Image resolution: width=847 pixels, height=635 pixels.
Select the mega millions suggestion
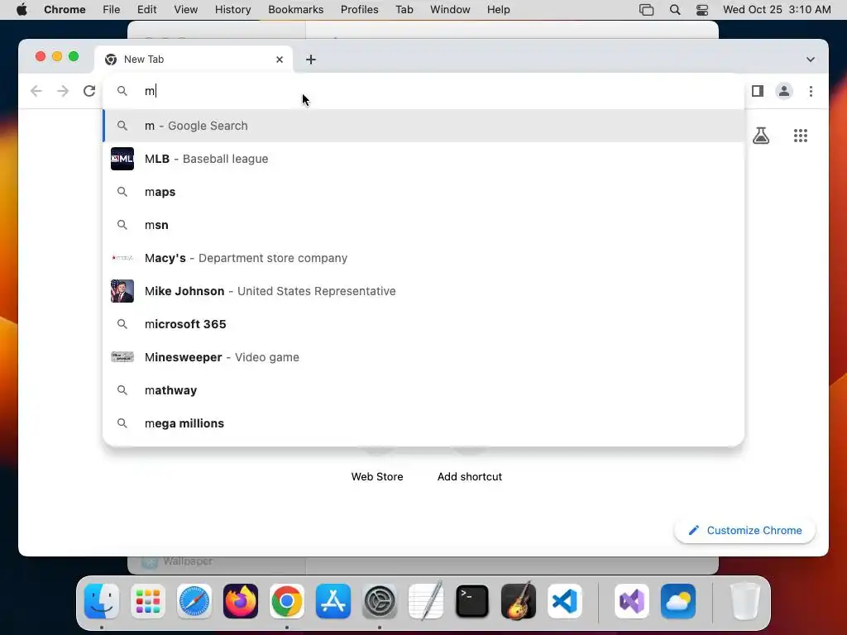coord(423,423)
